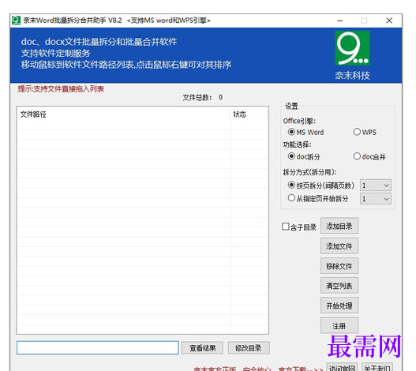Screen dimensions: 416x371
Task: Click the 添加目录 button
Action: (x=339, y=226)
